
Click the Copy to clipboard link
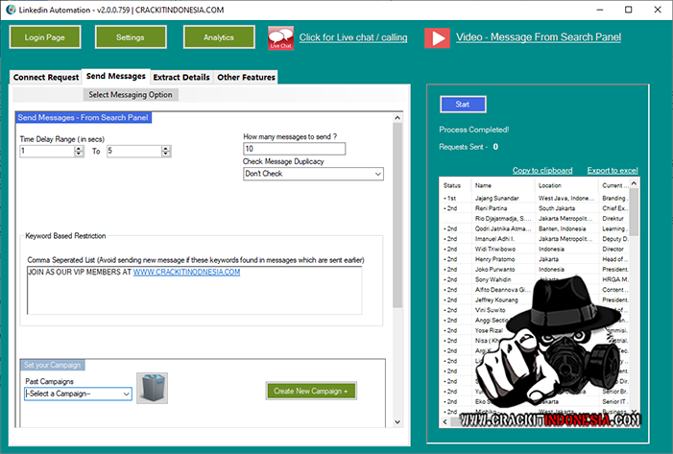[x=542, y=170]
